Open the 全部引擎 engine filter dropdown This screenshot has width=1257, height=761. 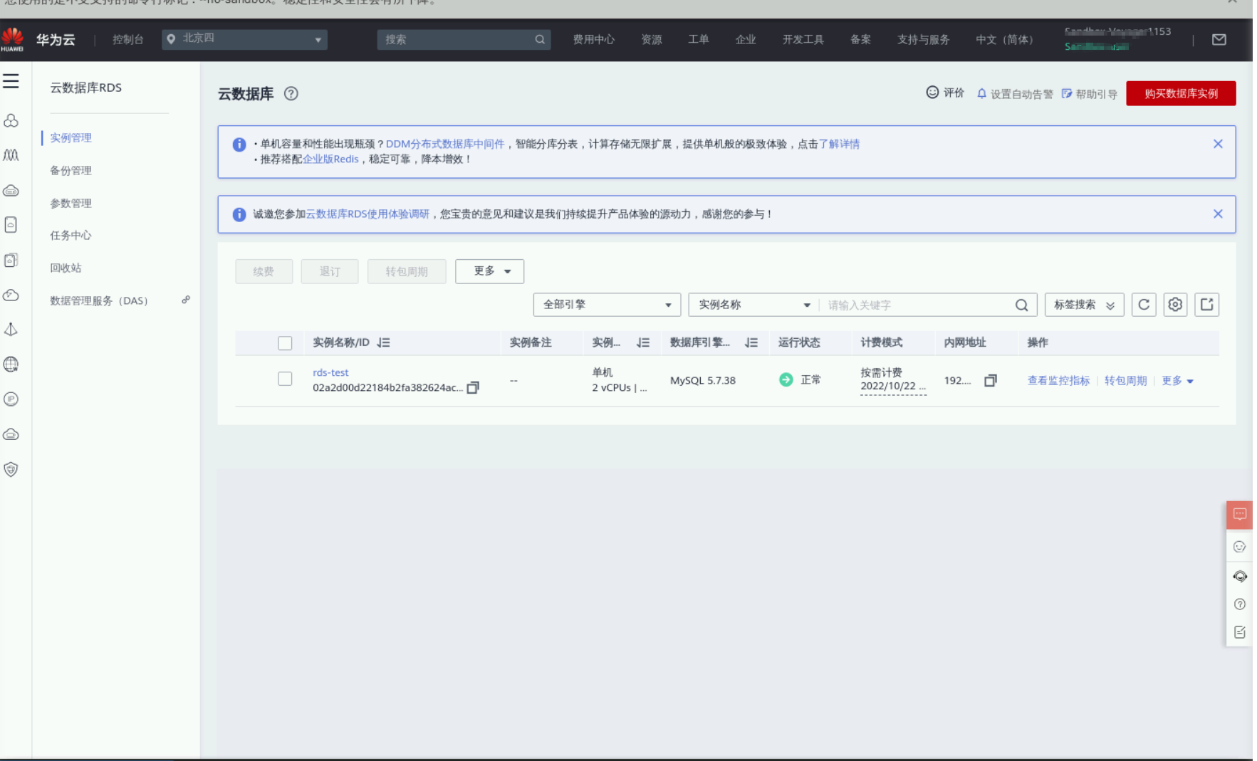pos(607,305)
